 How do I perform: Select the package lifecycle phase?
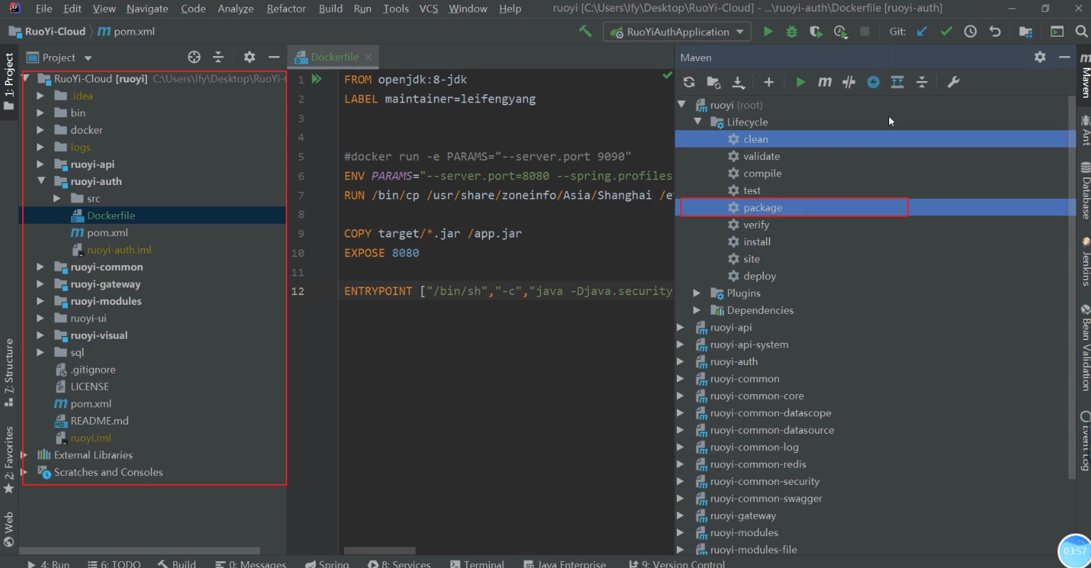762,208
